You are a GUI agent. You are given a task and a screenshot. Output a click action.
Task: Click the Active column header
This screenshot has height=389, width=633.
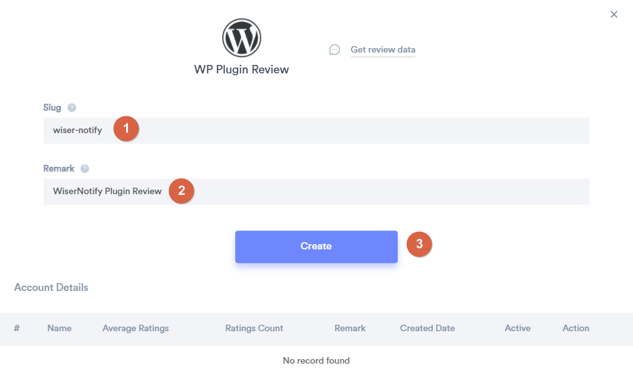(517, 328)
